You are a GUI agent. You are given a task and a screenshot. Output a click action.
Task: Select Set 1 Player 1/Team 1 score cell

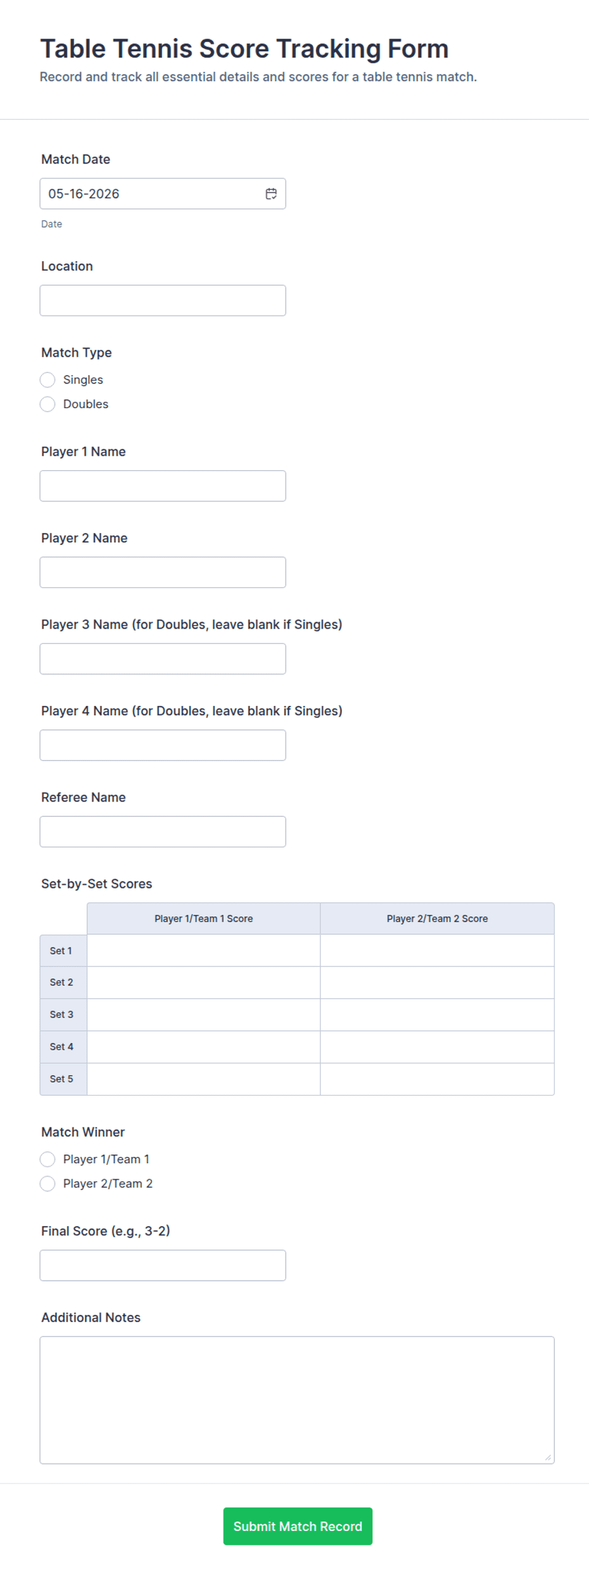203,951
